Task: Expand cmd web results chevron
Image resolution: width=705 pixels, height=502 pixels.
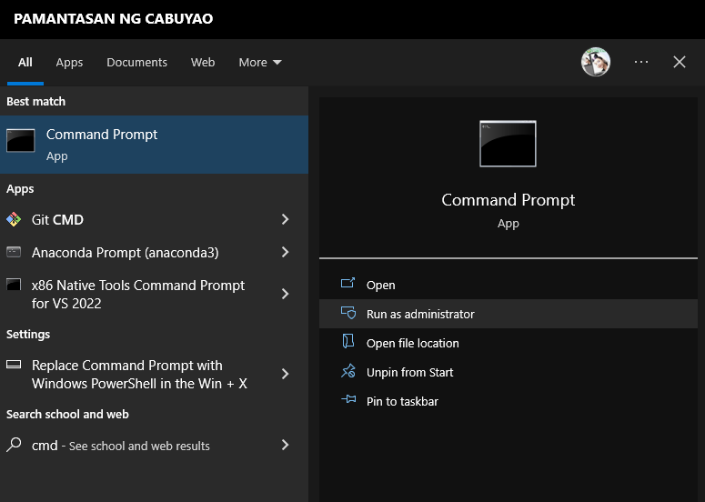Action: point(285,445)
